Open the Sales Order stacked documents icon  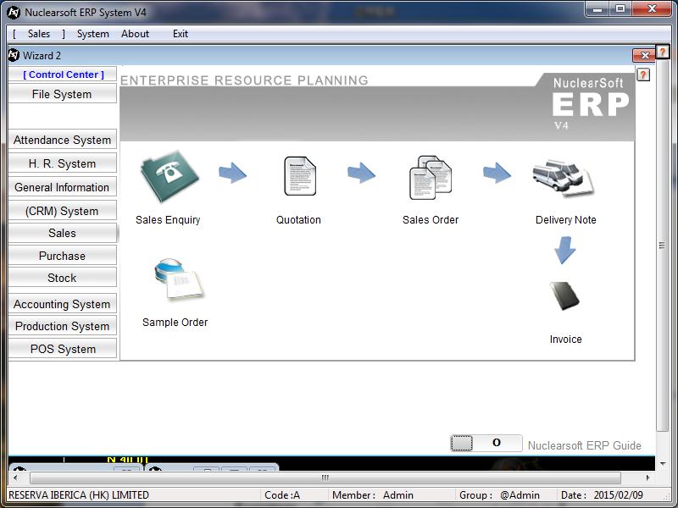pos(431,178)
